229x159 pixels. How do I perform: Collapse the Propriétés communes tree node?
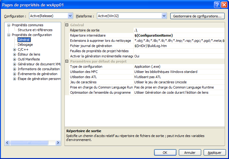coord(9,25)
